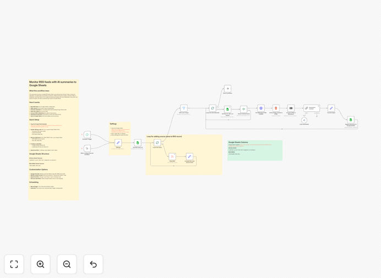Select the loop node in RSS sticky

click(157, 143)
